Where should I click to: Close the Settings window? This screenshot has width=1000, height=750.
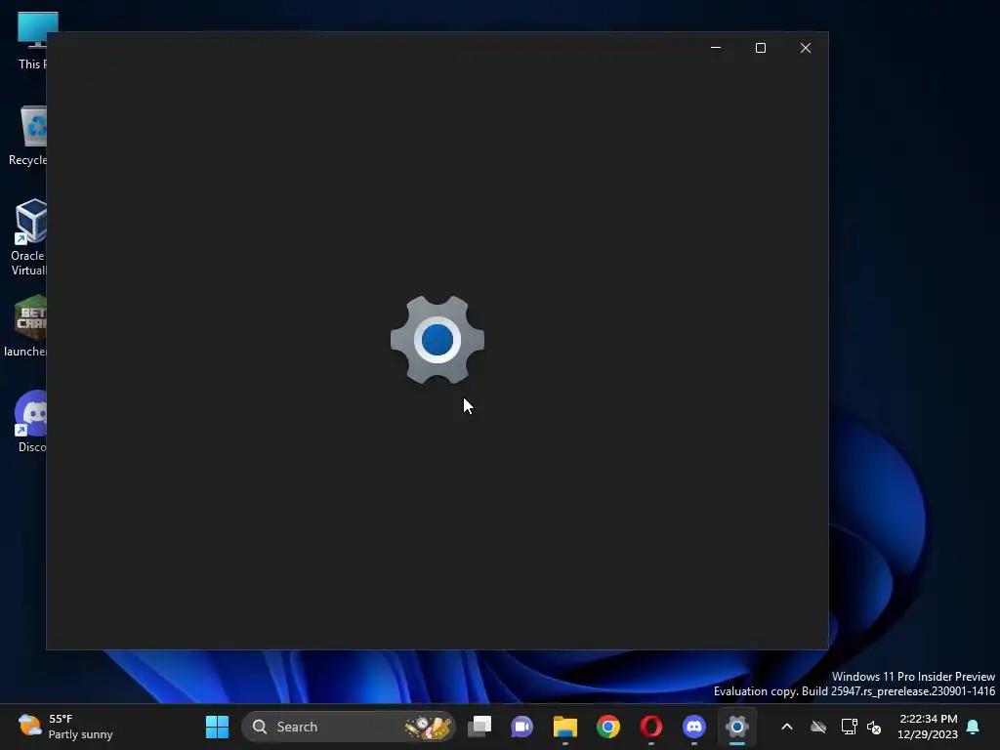coord(806,48)
